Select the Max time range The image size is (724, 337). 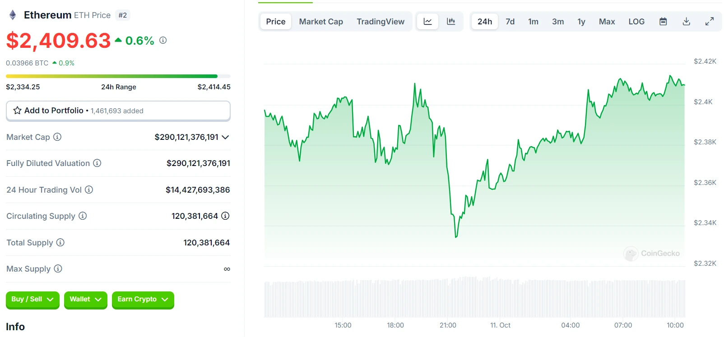tap(607, 21)
